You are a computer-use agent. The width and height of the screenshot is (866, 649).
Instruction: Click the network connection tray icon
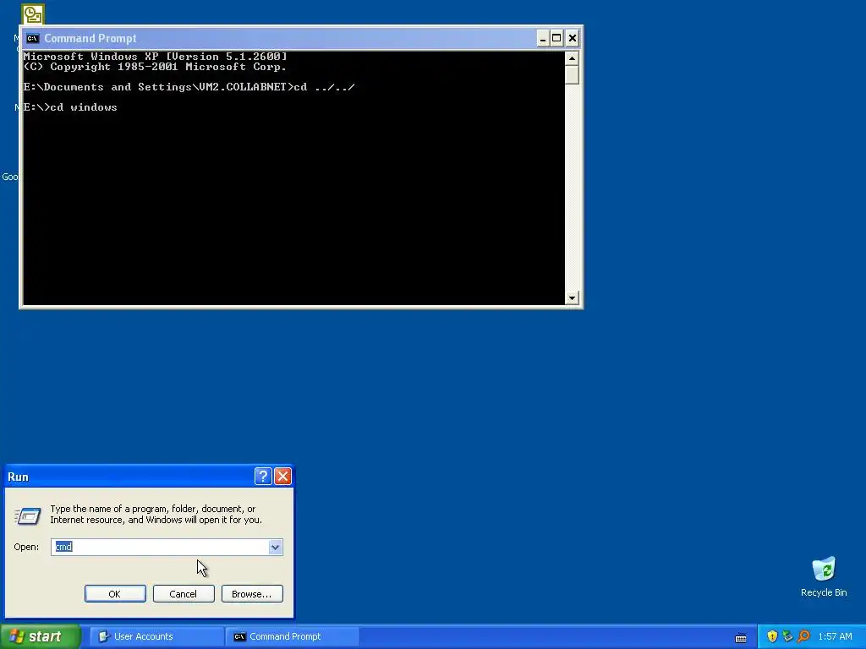pyautogui.click(x=787, y=636)
